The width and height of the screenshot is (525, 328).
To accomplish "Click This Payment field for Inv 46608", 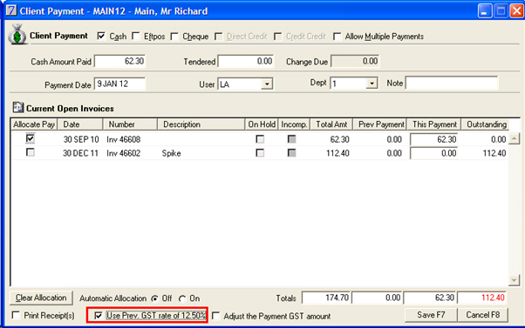I will (x=434, y=139).
